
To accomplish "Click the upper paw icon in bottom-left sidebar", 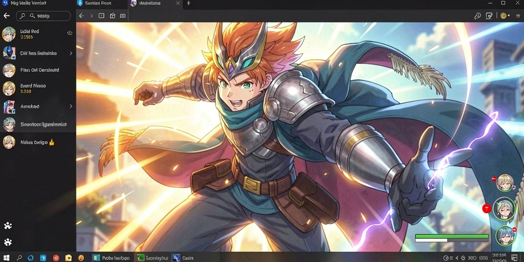I will click(x=8, y=226).
